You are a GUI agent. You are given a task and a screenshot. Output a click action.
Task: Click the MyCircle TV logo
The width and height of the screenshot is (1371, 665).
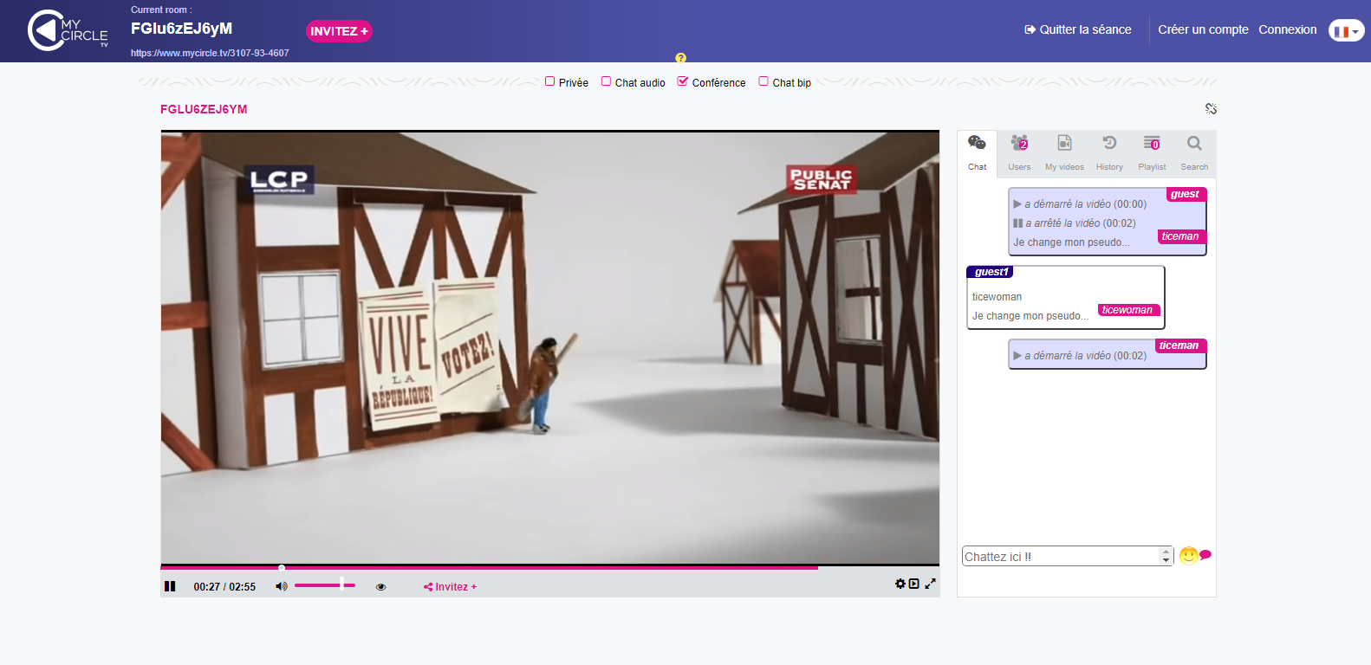coord(68,31)
